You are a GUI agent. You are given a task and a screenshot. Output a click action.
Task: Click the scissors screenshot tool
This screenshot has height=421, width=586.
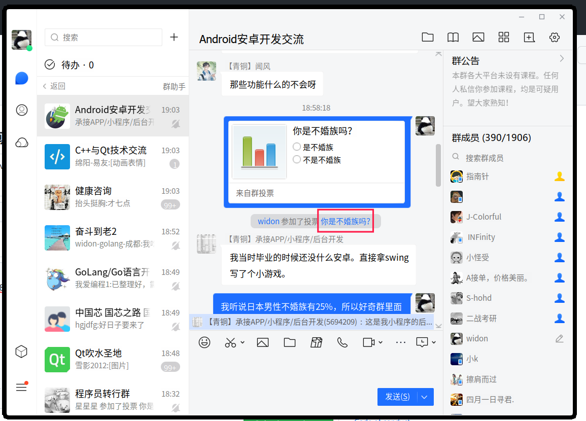click(230, 342)
